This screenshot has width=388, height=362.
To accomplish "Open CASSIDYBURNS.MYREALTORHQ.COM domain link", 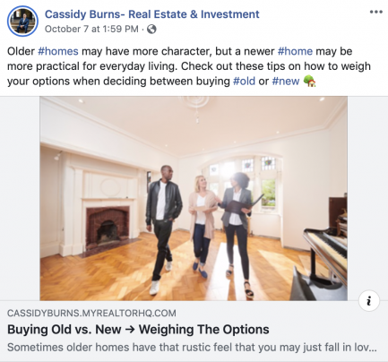I will (x=91, y=314).
